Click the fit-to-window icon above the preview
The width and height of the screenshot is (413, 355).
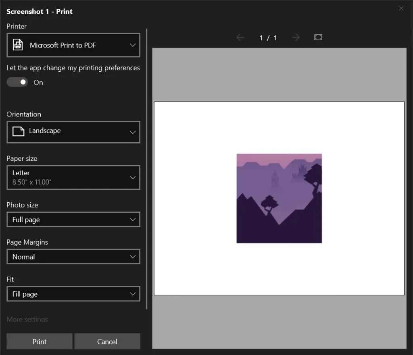[x=318, y=37]
